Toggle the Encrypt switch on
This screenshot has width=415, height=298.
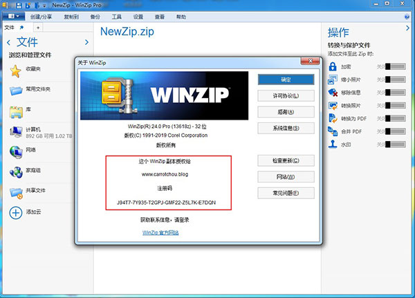point(396,66)
